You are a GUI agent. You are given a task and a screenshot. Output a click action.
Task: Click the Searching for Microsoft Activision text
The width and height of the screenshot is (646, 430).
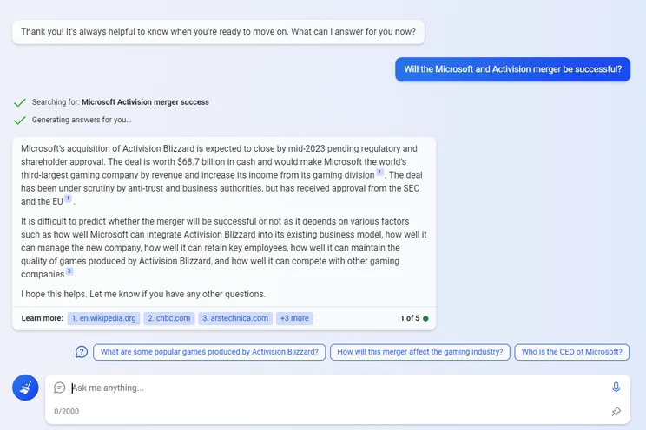pyautogui.click(x=121, y=102)
